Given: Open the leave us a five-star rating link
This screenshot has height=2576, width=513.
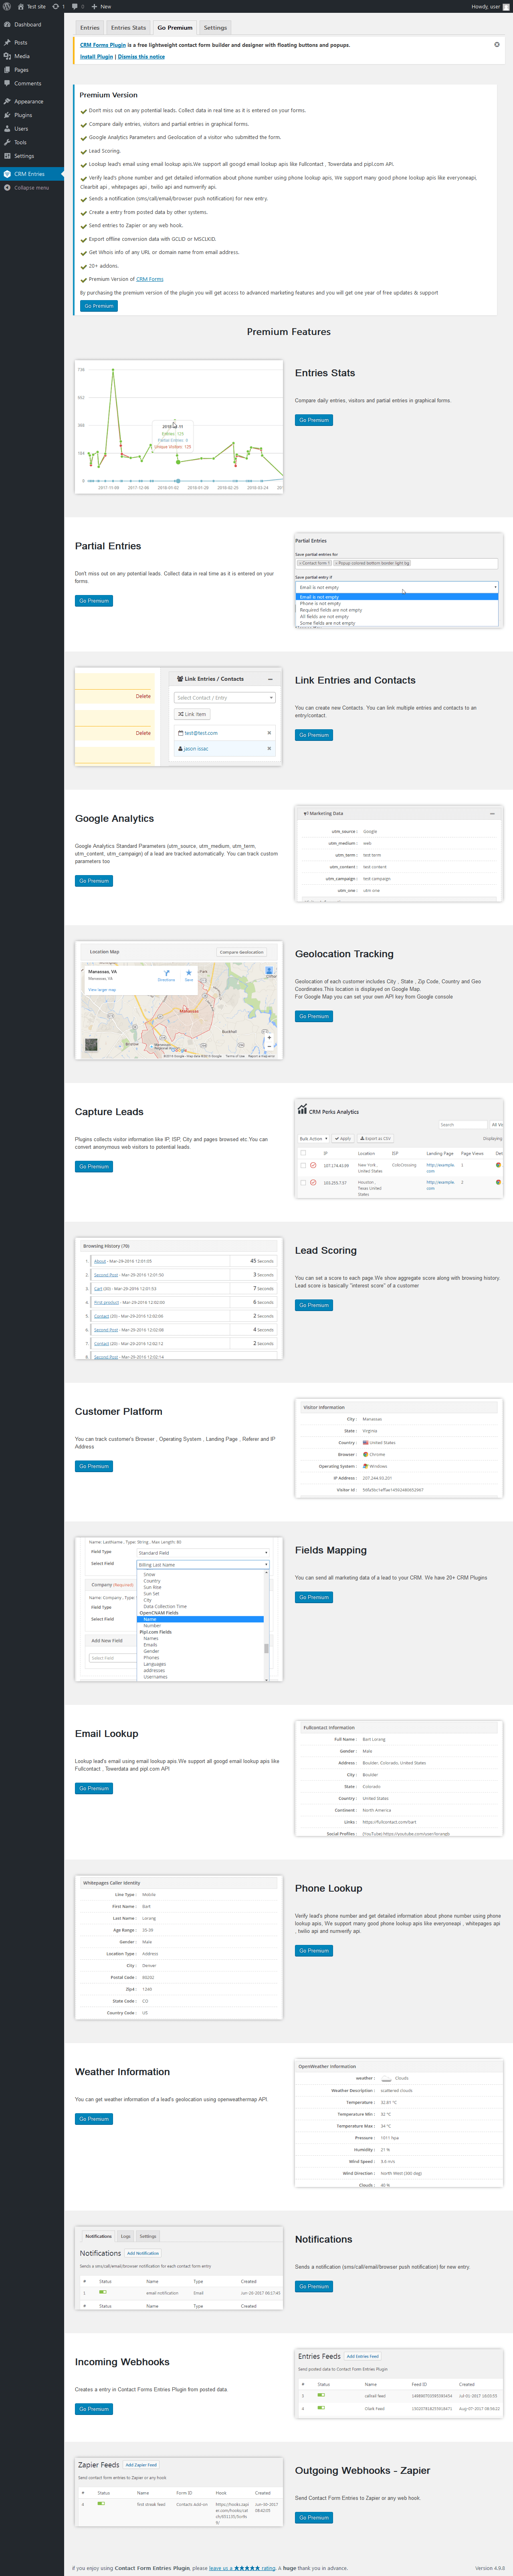Looking at the screenshot, I should pyautogui.click(x=242, y=2568).
